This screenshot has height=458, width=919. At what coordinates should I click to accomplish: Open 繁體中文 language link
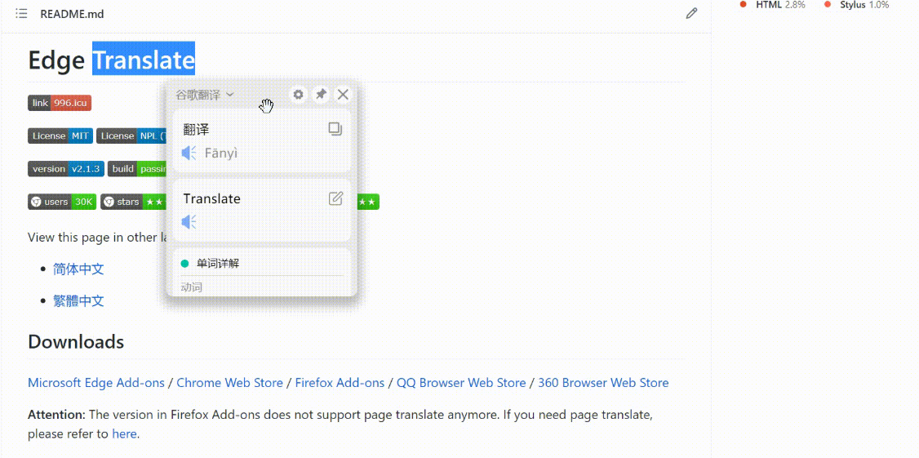78,300
